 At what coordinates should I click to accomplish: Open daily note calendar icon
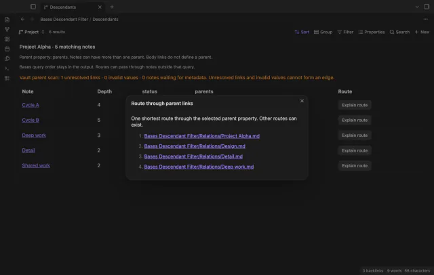(x=7, y=49)
